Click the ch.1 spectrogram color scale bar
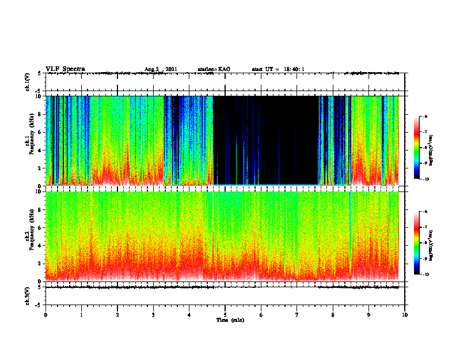456x353 pixels. pos(416,148)
